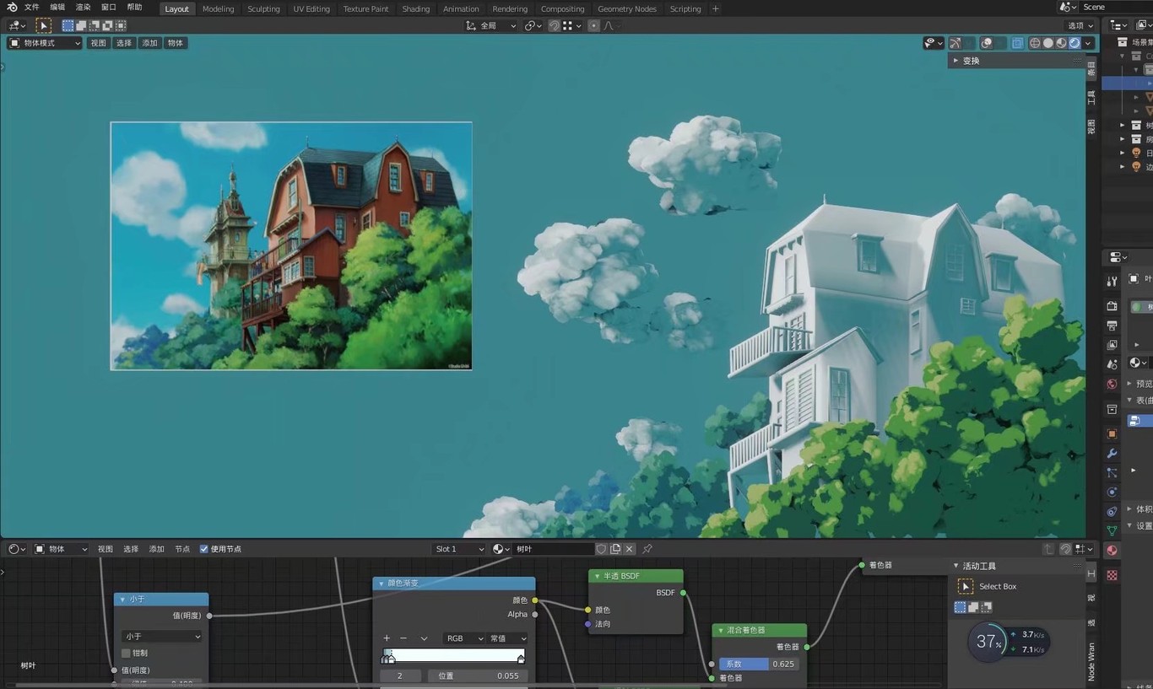Toggle proportional editing circle icon

coord(593,25)
